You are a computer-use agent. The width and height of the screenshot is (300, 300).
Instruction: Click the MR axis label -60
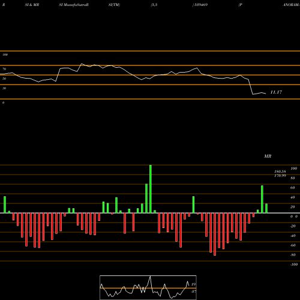[x=293, y=245]
